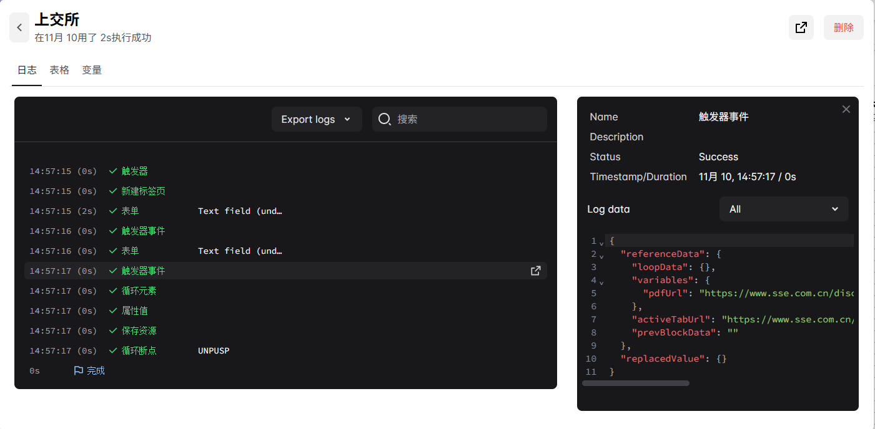Close the log detail panel
The width and height of the screenshot is (875, 429).
pyautogui.click(x=846, y=109)
